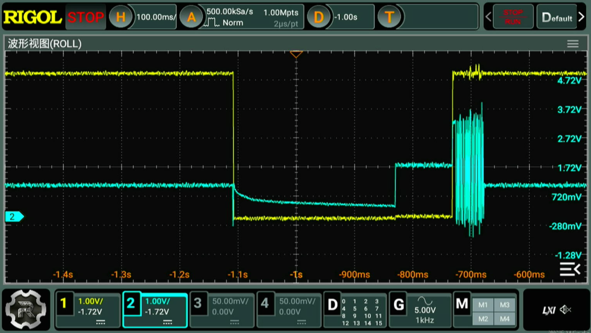Click the -1s time axis label

click(296, 274)
